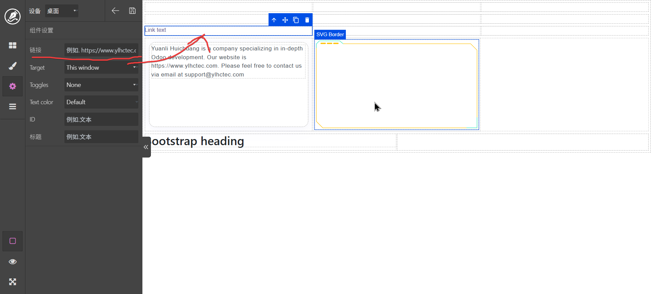651x294 pixels.
Task: Select parent with the up arrow icon
Action: point(274,20)
